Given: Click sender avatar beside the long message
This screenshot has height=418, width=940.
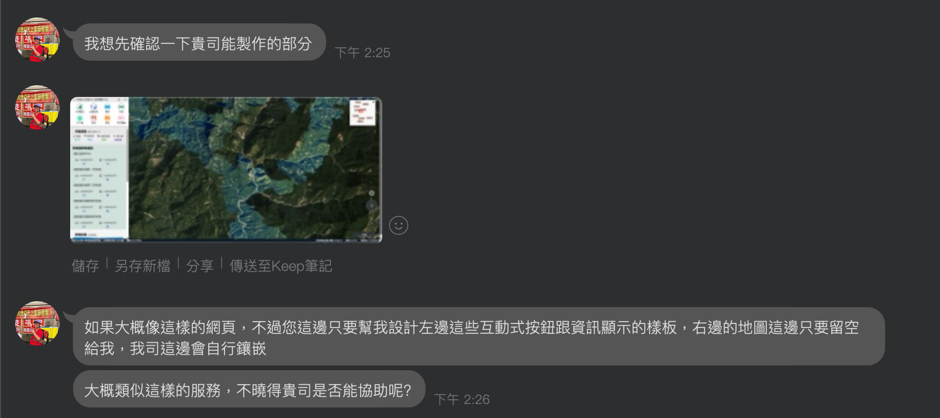Looking at the screenshot, I should [37, 323].
